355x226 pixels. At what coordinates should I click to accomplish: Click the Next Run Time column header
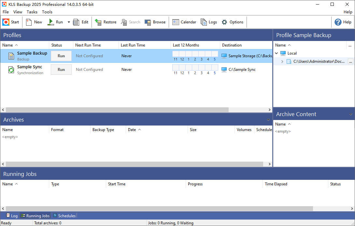pos(96,45)
